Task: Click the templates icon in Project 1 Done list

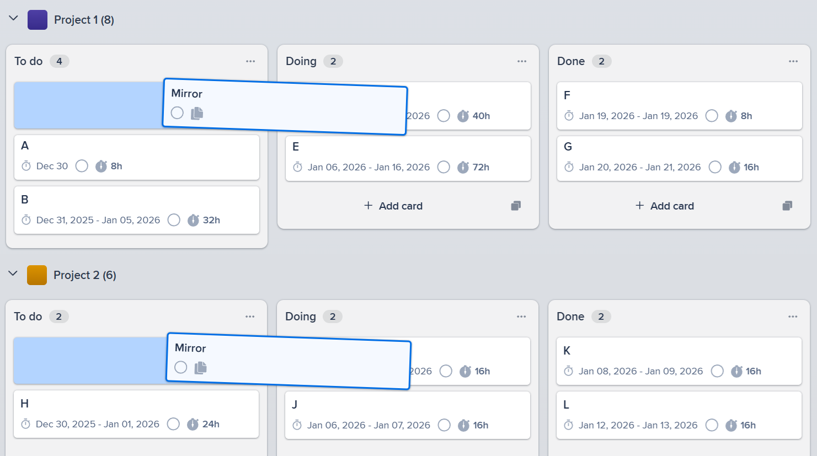Action: (787, 205)
